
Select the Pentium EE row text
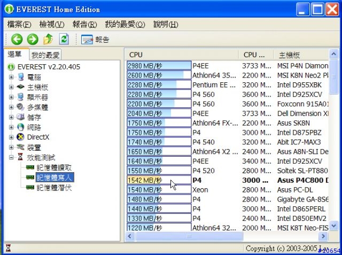click(214, 85)
